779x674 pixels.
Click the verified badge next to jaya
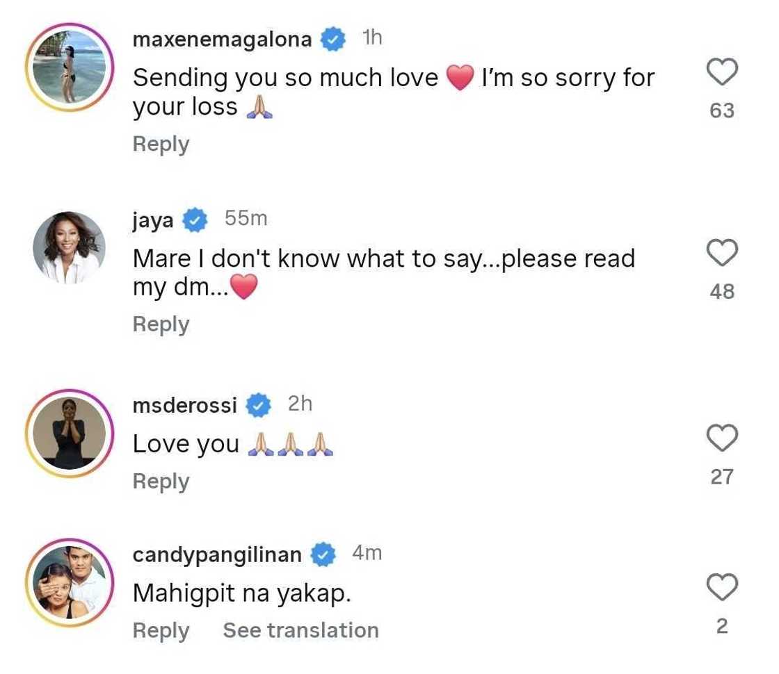point(195,221)
